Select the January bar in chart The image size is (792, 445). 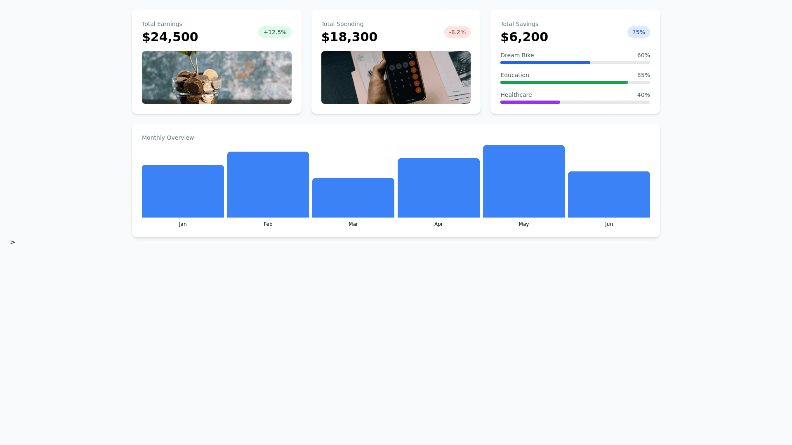(183, 191)
